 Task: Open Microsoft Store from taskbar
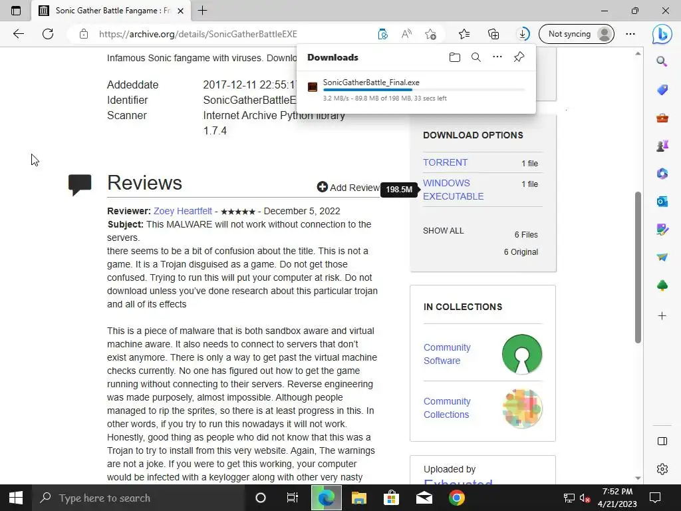[x=391, y=498]
